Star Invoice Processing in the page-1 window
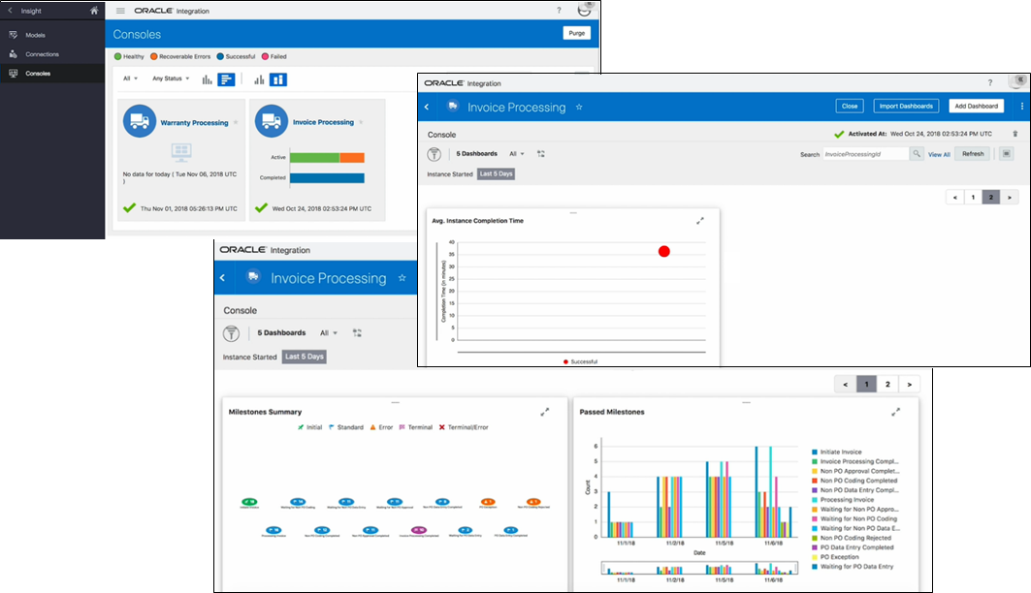 coord(402,278)
